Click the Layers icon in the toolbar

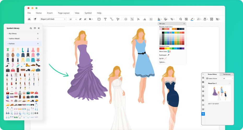click(x=126, y=19)
